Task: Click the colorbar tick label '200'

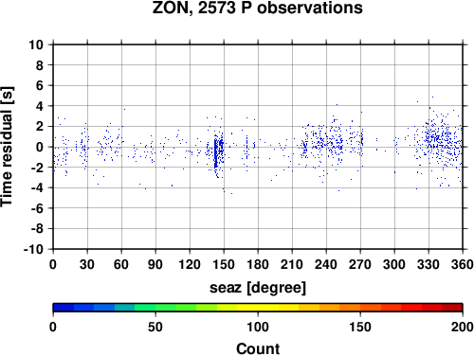Action: (x=463, y=327)
